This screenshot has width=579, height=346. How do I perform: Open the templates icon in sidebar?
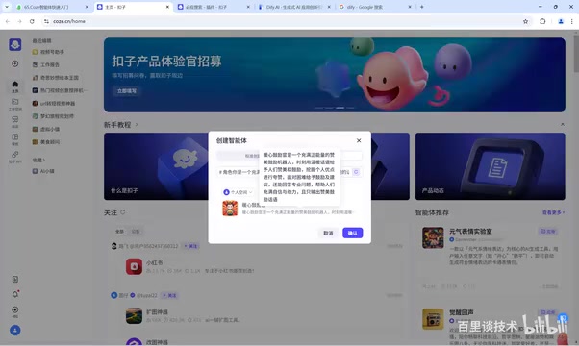[x=15, y=138]
